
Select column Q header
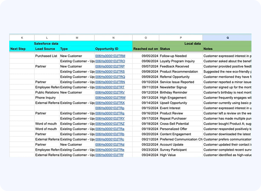(227, 38)
